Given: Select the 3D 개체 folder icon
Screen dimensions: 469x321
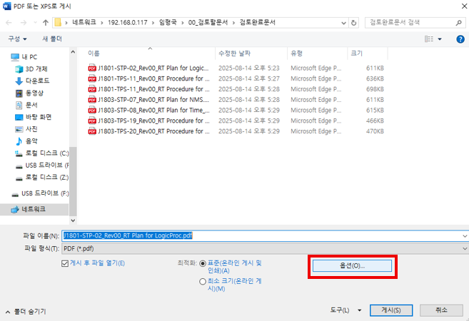Looking at the screenshot, I should point(19,68).
